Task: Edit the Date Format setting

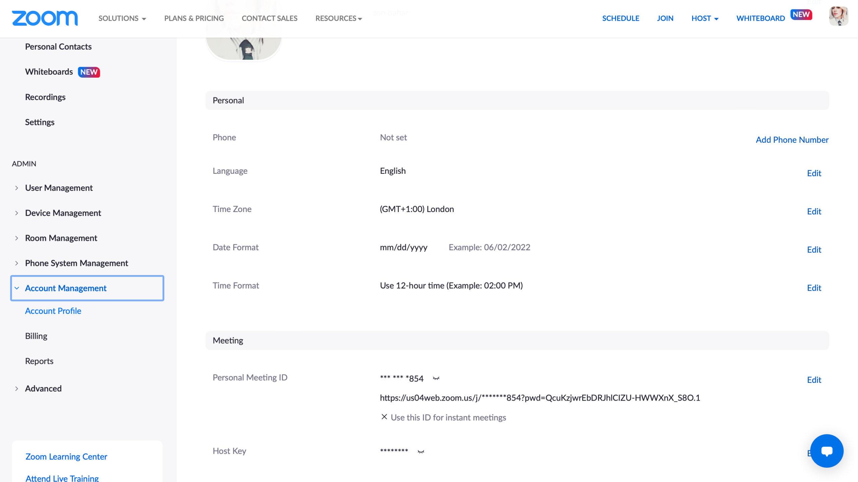Action: tap(814, 250)
